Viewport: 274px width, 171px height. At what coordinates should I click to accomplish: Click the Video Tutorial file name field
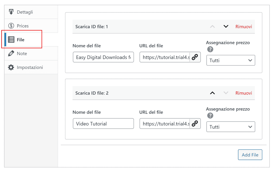[103, 124]
